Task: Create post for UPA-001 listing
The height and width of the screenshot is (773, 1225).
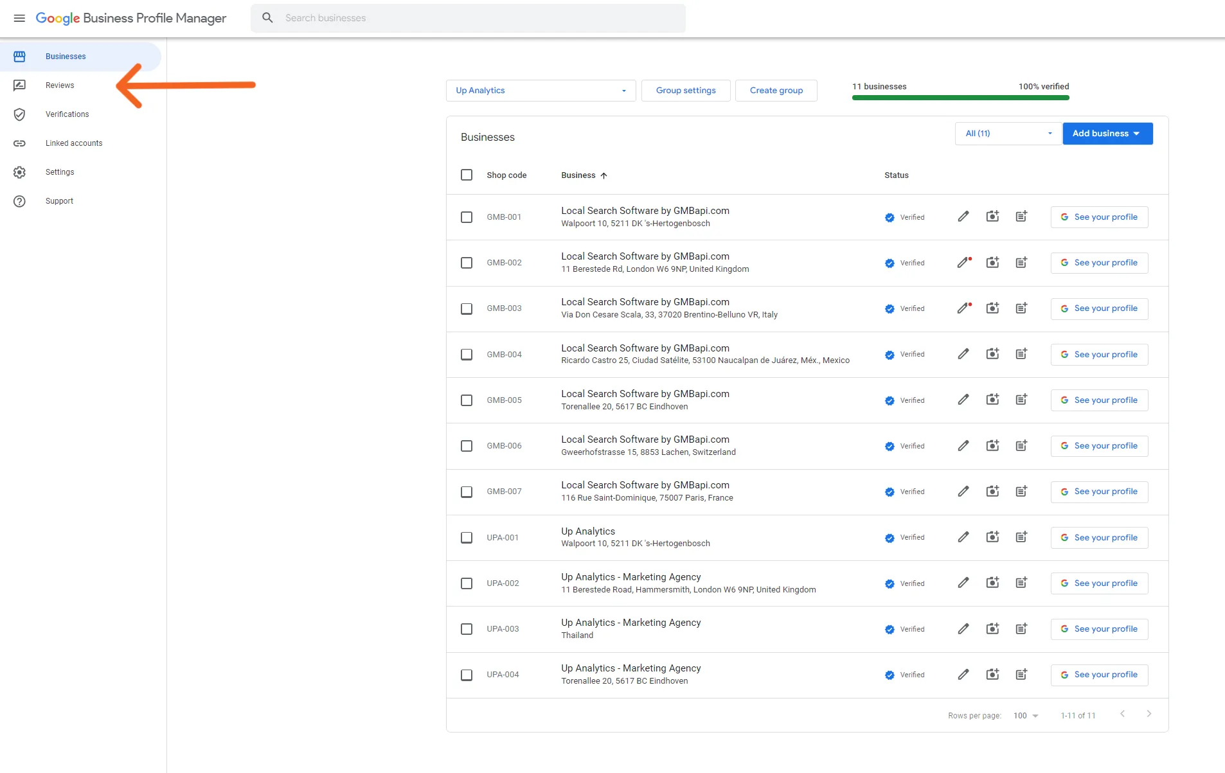Action: [x=1021, y=537]
